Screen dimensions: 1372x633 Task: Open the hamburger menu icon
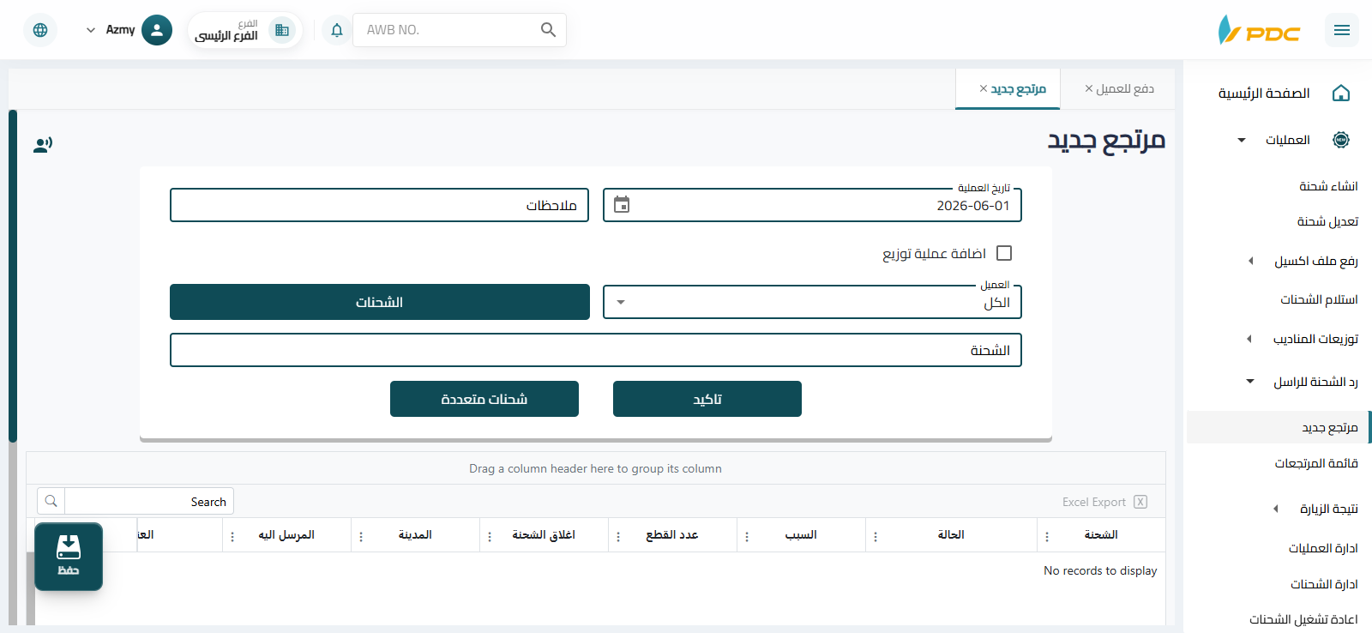(x=1342, y=30)
